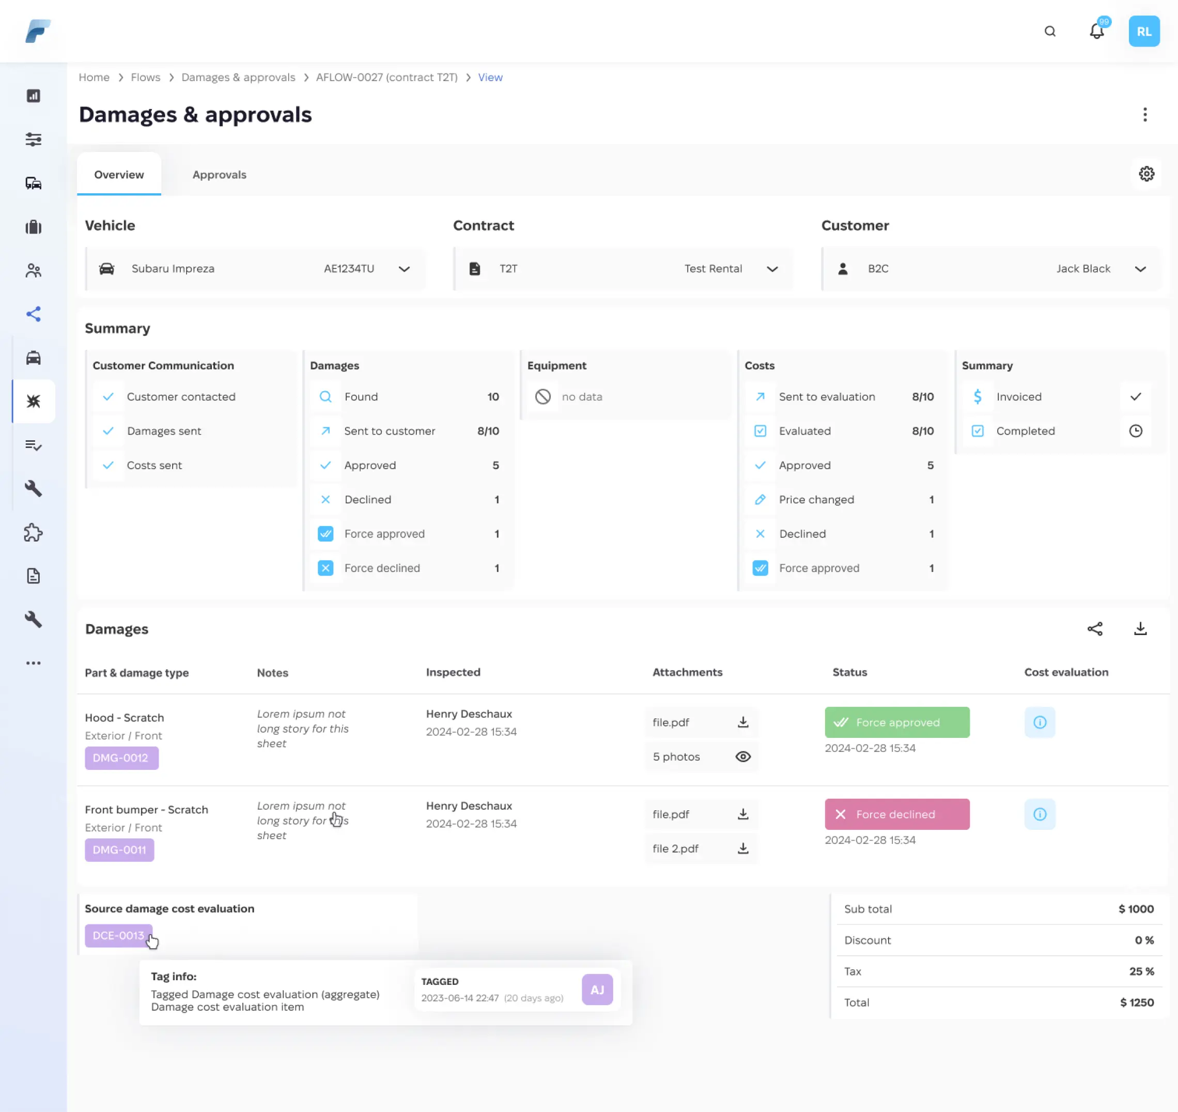Open the dashboard analytics sidebar icon
The image size is (1178, 1112).
coord(33,96)
